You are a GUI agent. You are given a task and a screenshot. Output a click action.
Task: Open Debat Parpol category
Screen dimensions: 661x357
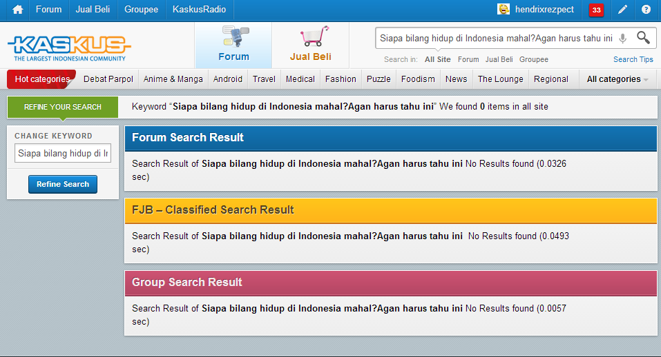(108, 79)
